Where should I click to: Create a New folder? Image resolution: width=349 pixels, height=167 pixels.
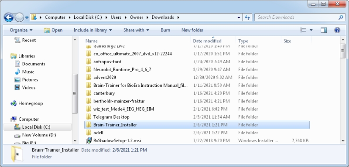coord(192,30)
